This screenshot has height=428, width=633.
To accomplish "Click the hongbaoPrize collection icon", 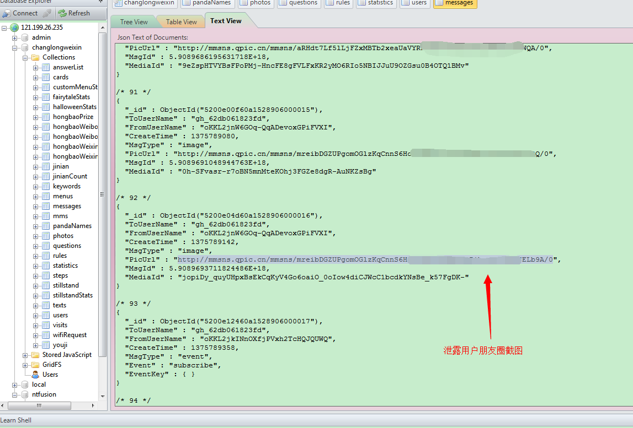I will click(x=46, y=117).
